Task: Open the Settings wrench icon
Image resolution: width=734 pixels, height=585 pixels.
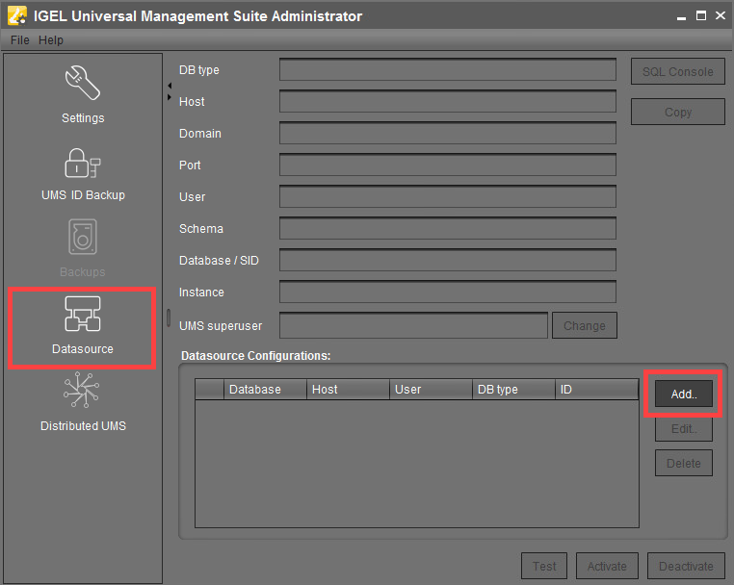Action: (x=83, y=85)
